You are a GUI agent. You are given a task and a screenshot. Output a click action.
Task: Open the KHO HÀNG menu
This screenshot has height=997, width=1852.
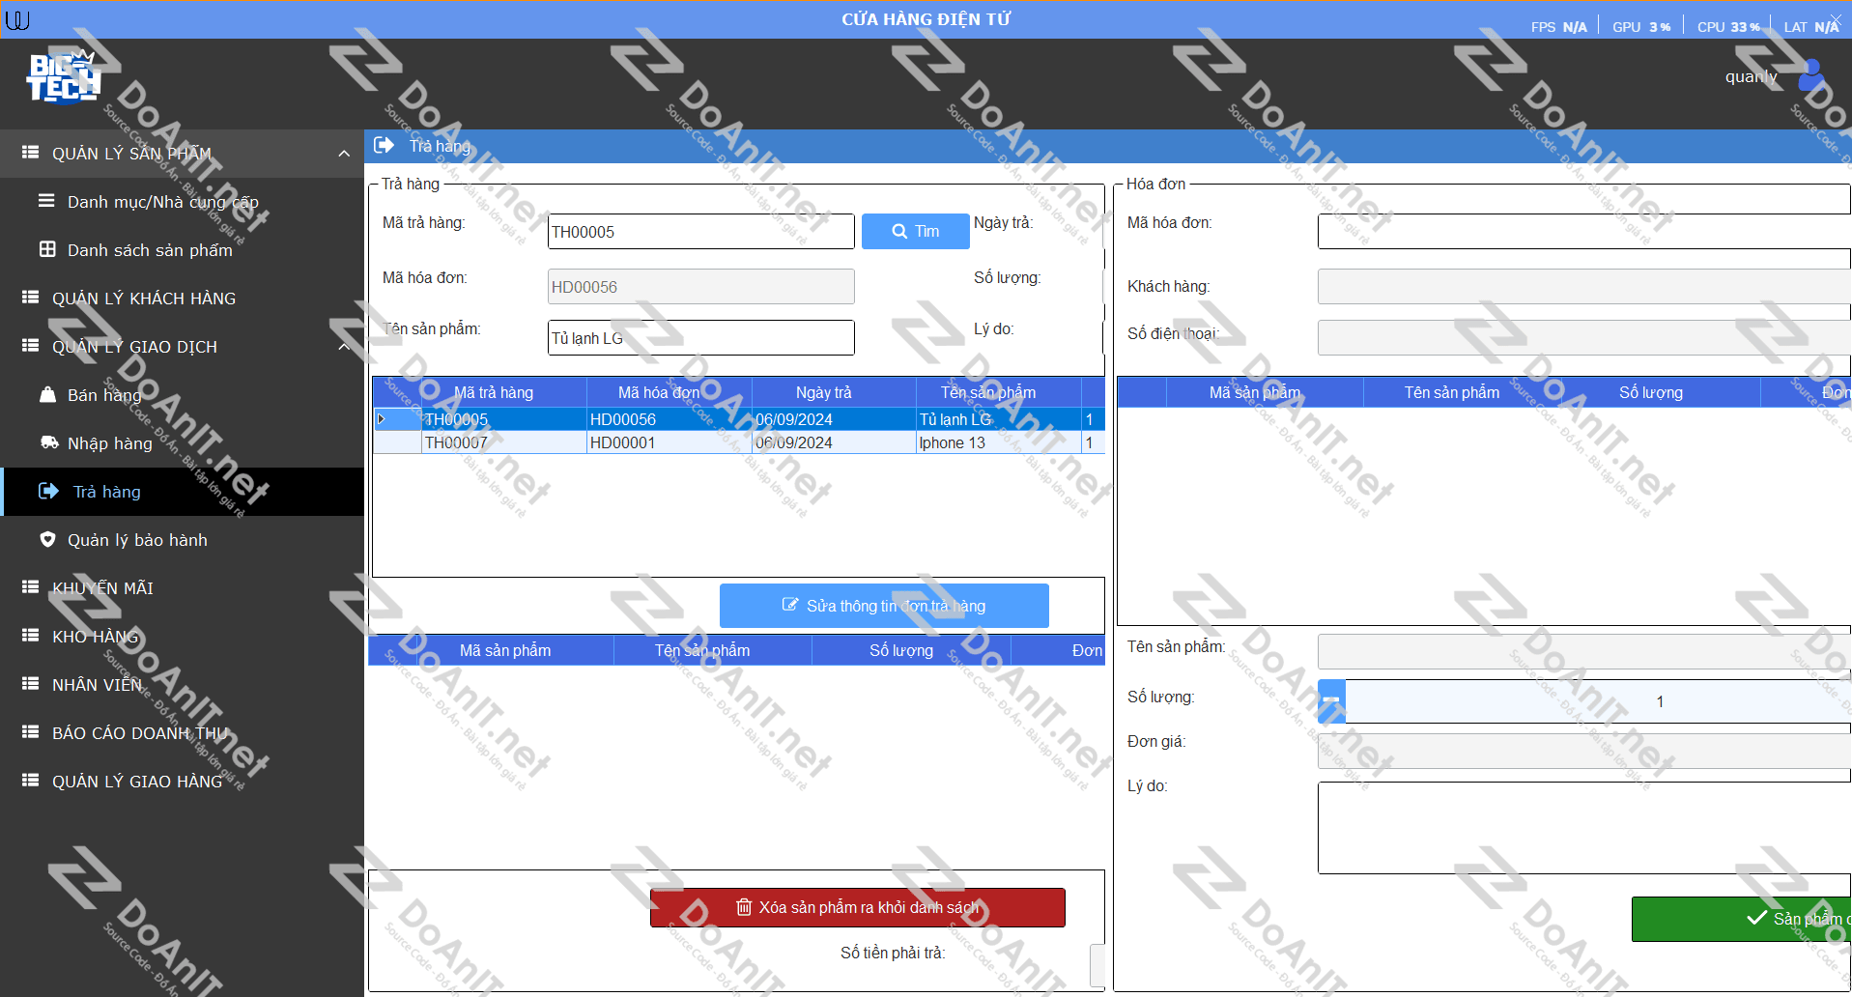point(95,637)
